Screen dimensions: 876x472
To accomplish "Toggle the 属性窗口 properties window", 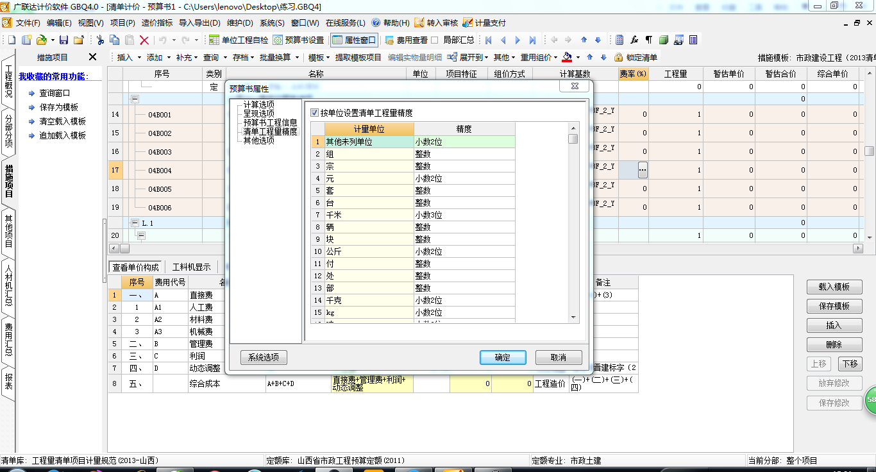I will pyautogui.click(x=355, y=40).
